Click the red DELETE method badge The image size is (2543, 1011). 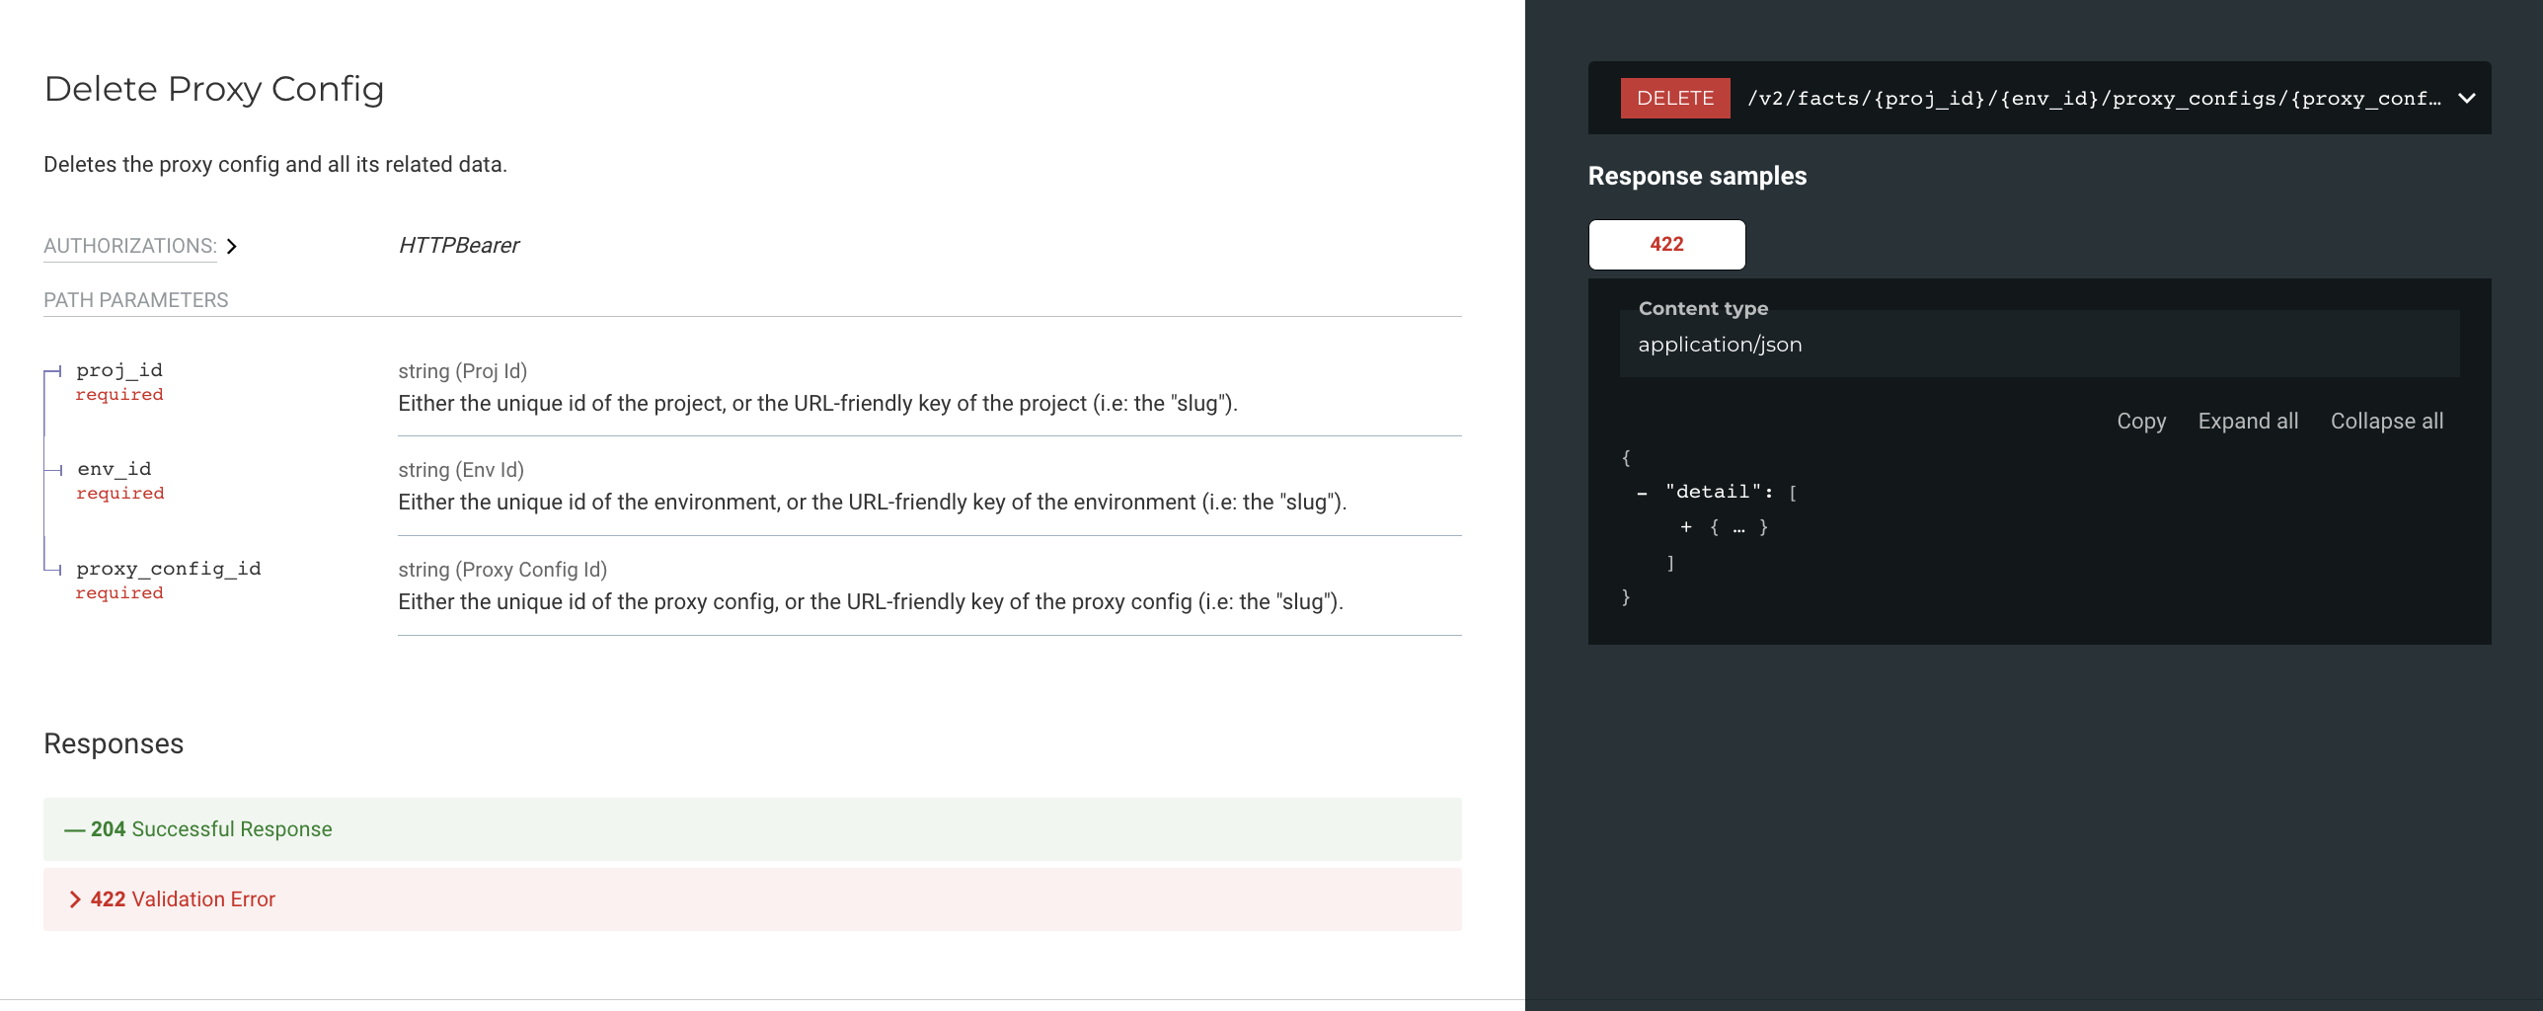[x=1674, y=98]
